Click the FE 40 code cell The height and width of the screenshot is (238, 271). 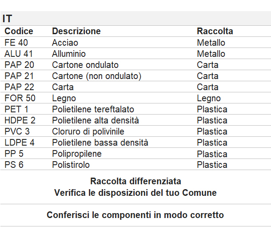click(x=16, y=43)
